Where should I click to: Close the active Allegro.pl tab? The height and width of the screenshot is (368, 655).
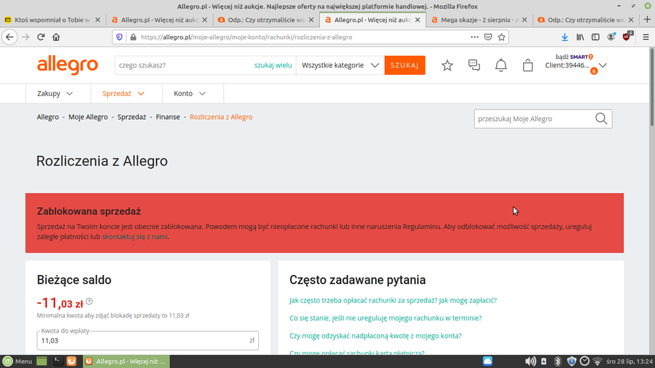pos(418,20)
